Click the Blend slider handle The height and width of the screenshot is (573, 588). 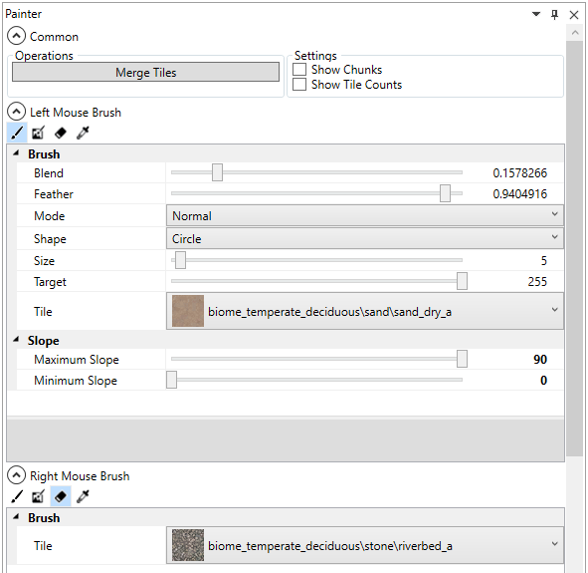click(x=217, y=172)
